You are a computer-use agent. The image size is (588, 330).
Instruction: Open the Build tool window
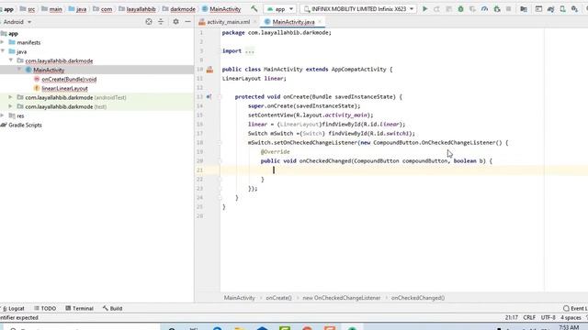[x=112, y=308]
